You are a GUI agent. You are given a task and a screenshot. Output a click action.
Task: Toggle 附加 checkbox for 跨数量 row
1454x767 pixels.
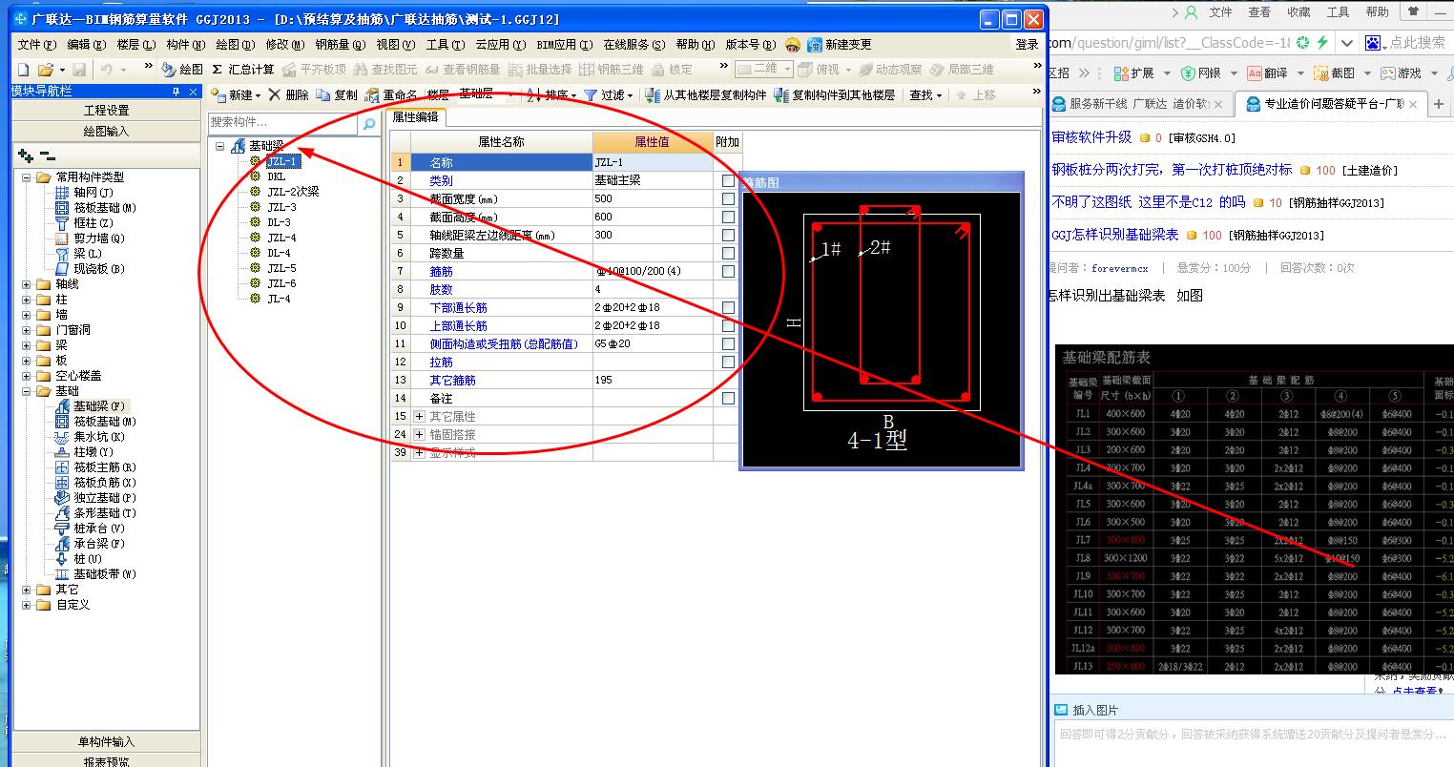pyautogui.click(x=729, y=253)
